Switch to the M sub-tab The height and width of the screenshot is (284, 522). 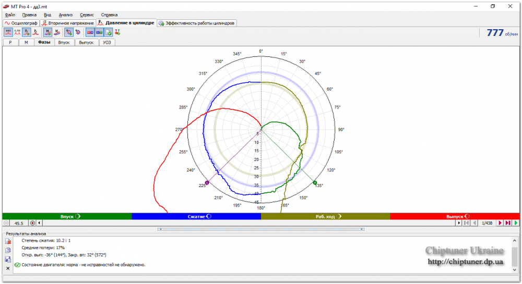pyautogui.click(x=26, y=42)
